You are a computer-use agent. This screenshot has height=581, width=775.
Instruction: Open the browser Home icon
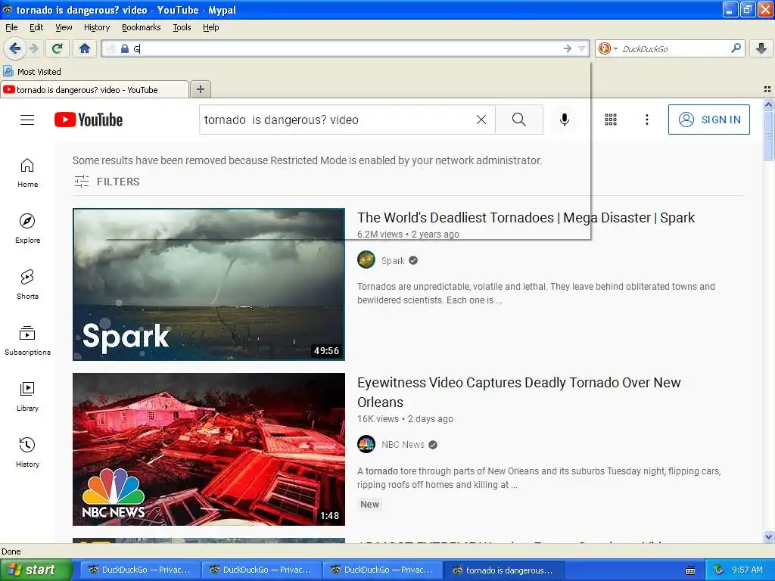[x=85, y=48]
